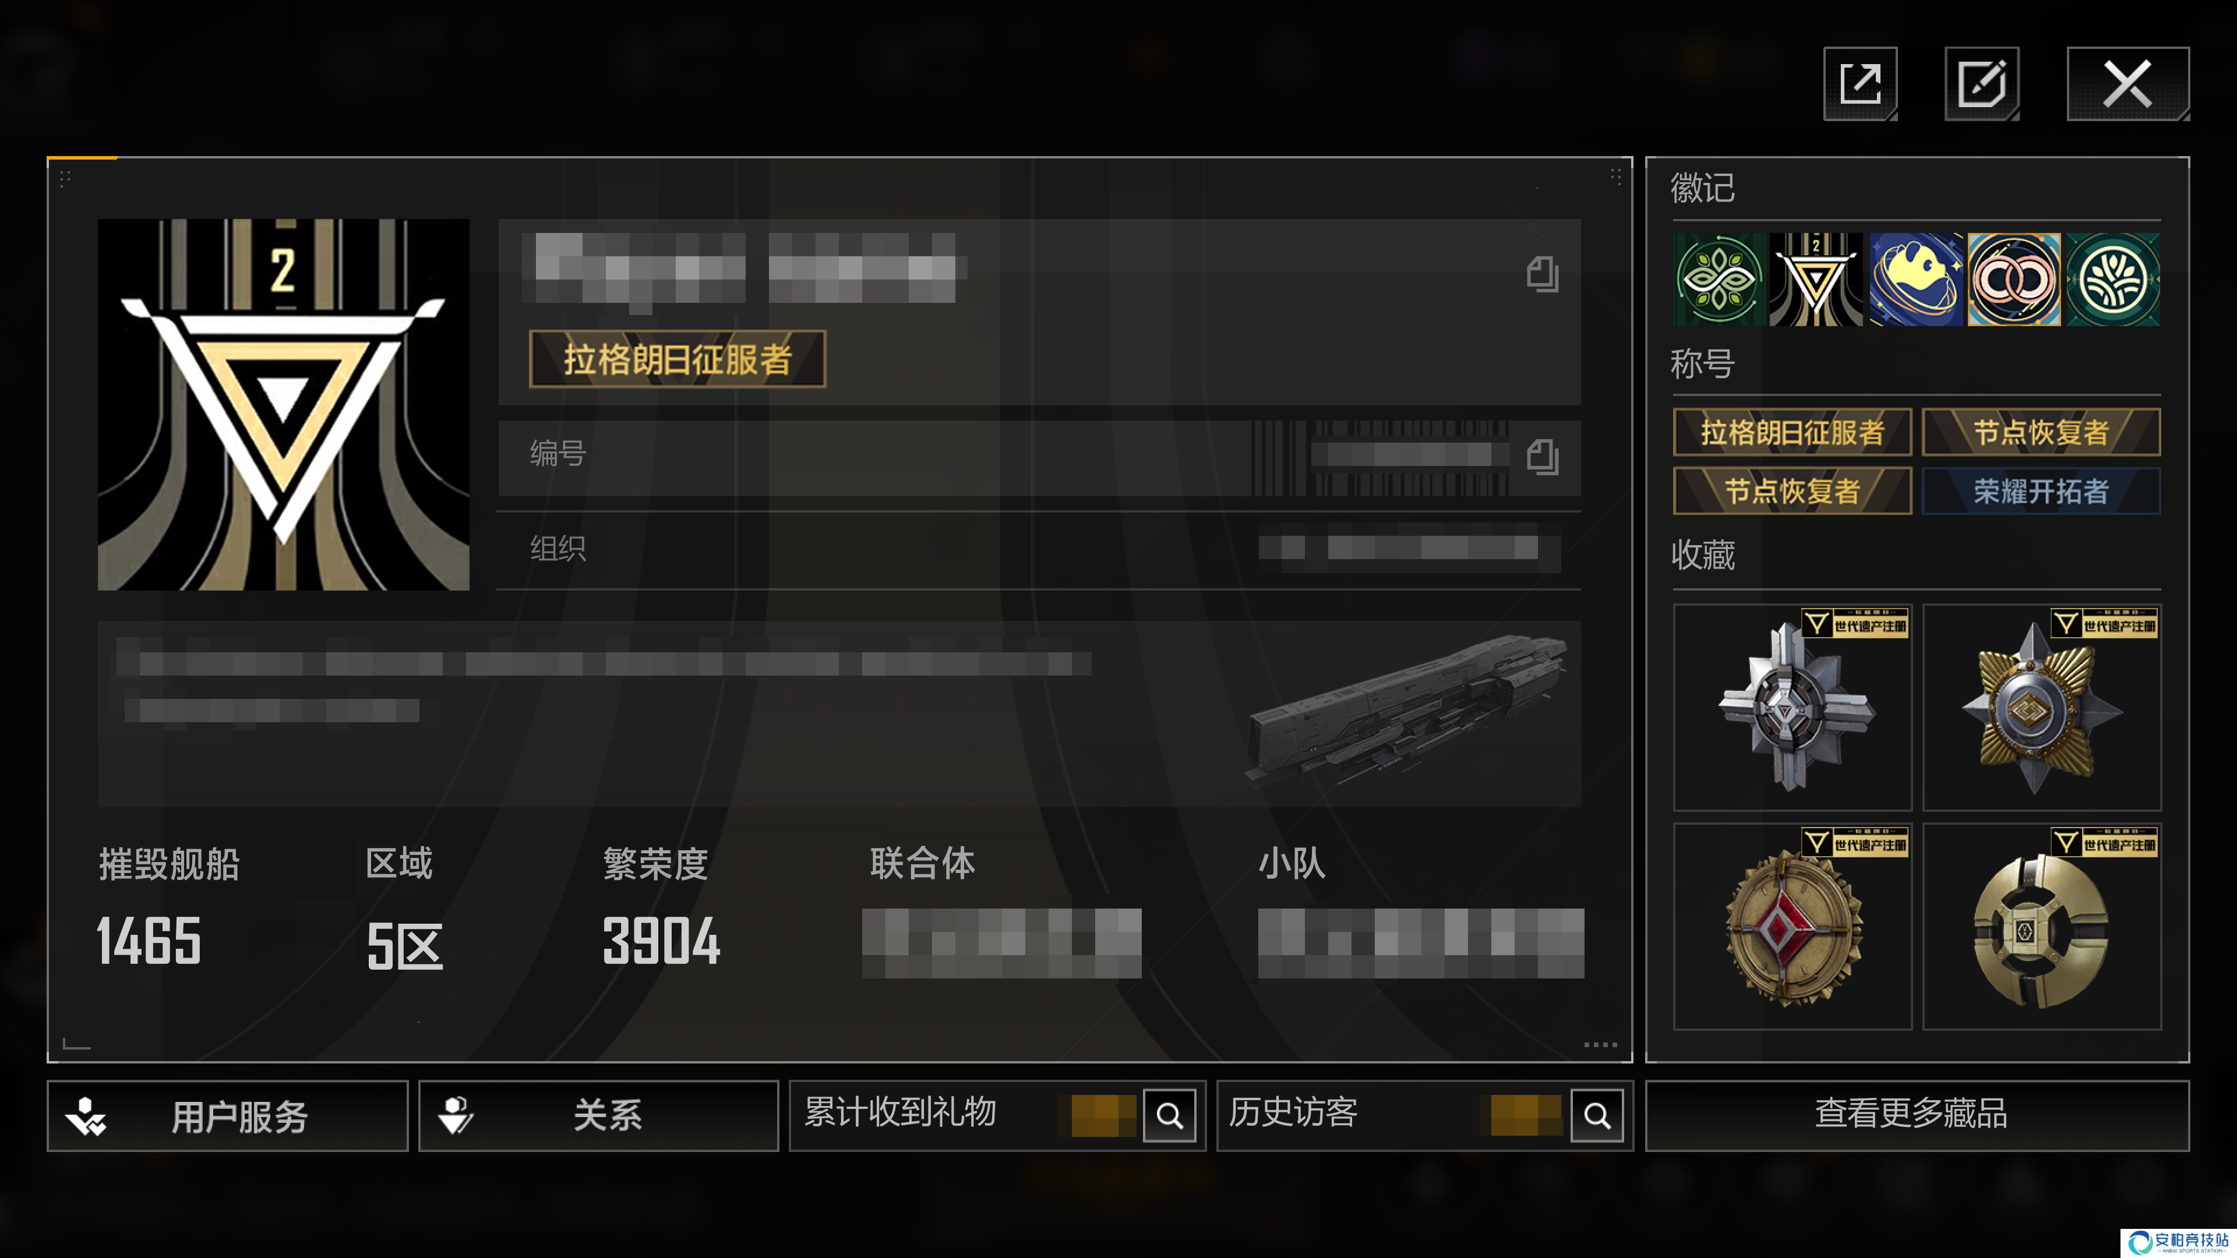Open the red diamond gold medal collectible
The height and width of the screenshot is (1258, 2237).
[x=1793, y=927]
